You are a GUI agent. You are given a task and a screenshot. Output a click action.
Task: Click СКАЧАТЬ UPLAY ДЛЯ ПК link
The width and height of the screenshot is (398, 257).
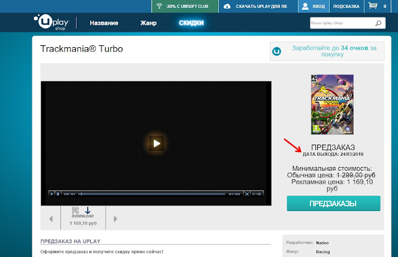[x=261, y=6]
